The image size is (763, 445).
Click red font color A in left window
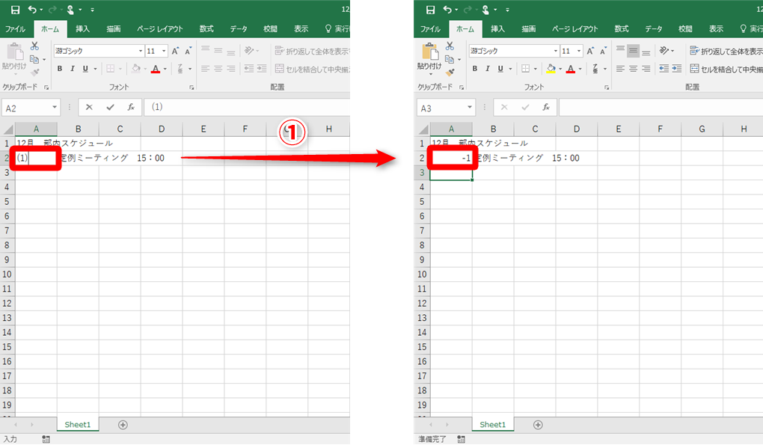coord(156,69)
